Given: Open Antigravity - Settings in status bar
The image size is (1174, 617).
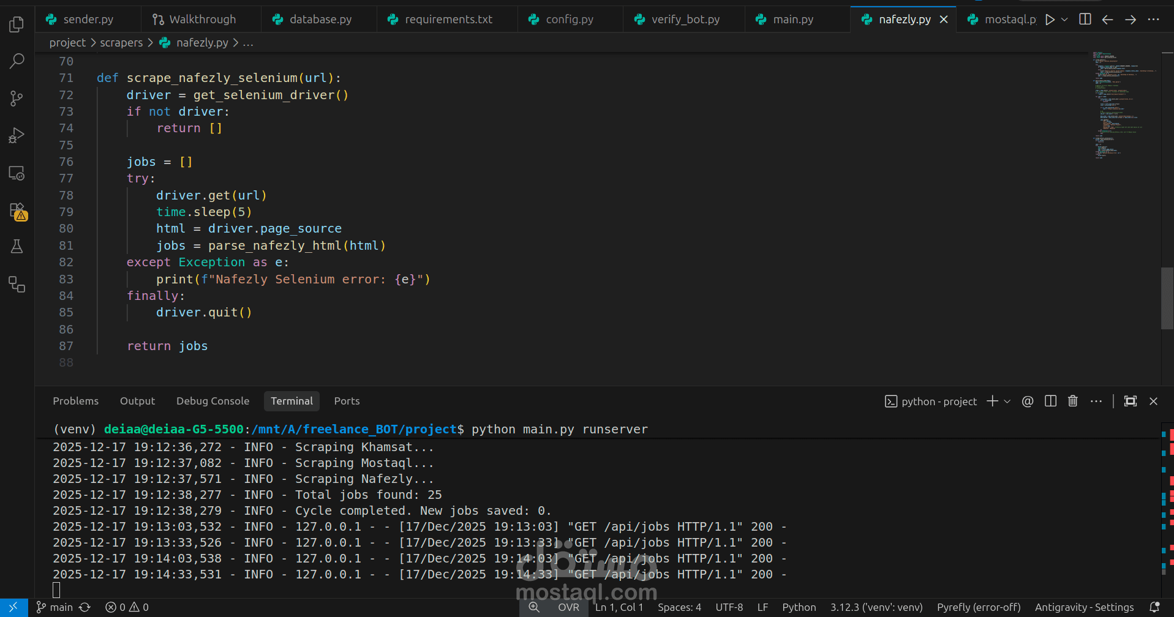Looking at the screenshot, I should pos(1084,607).
